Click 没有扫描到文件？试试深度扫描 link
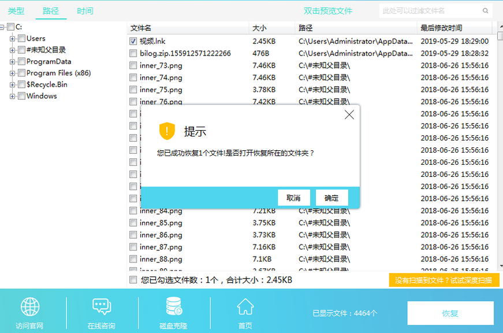The height and width of the screenshot is (333, 503). [x=444, y=279]
